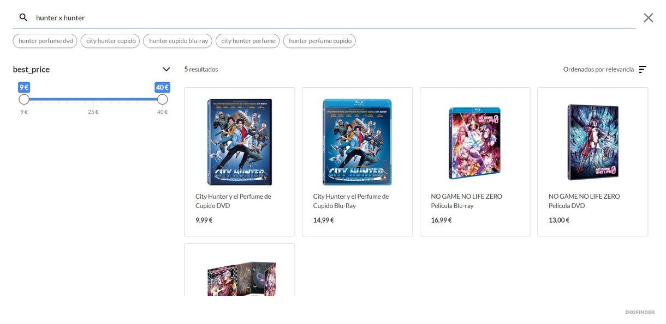Image resolution: width=666 pixels, height=324 pixels.
Task: Click 'NO GAME NO LIFE ZERO Película DVD' title
Action: 584,201
